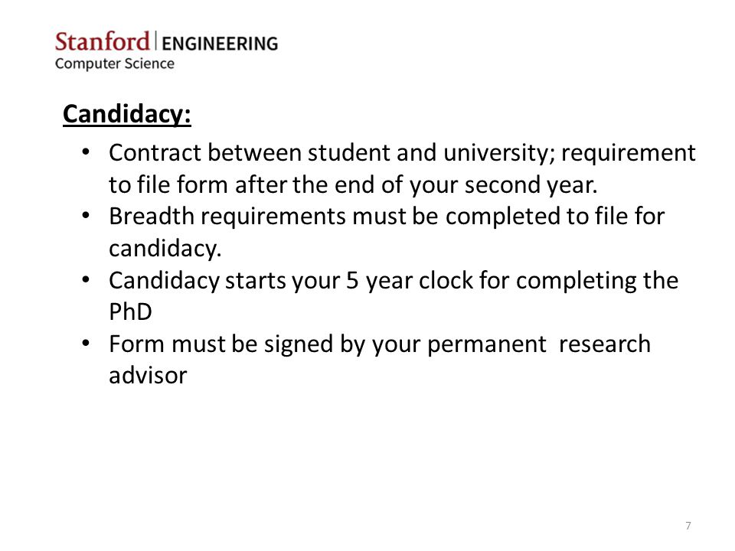Click the word 'advisor'

pyautogui.click(x=148, y=376)
